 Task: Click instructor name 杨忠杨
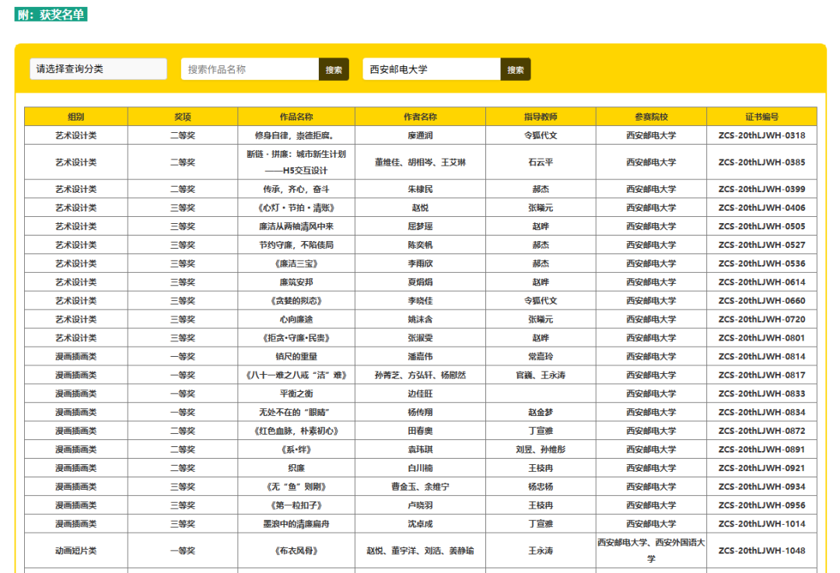(x=541, y=487)
